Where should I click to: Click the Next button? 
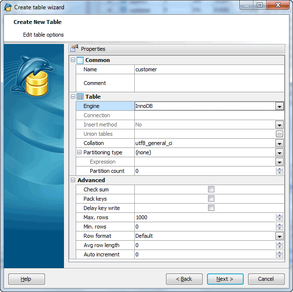[225, 279]
